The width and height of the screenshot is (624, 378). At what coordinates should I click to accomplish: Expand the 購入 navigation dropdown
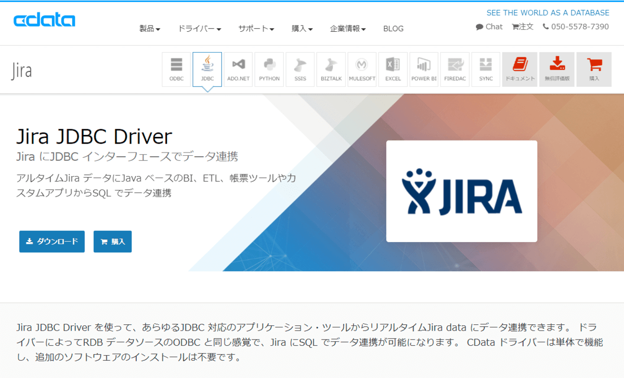point(302,29)
